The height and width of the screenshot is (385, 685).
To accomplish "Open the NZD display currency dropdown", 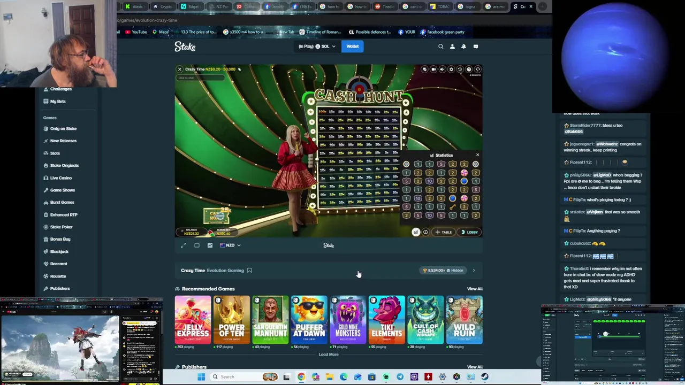I will 230,245.
